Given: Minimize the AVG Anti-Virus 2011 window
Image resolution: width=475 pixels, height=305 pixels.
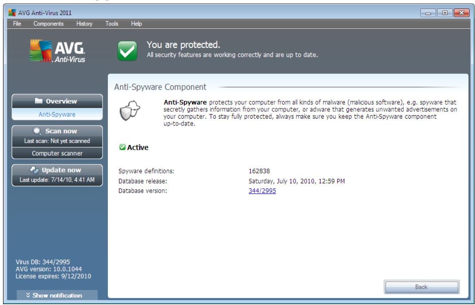Looking at the screenshot, I should click(x=428, y=13).
